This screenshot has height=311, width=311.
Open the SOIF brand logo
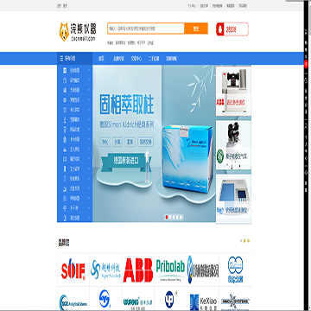73,270
